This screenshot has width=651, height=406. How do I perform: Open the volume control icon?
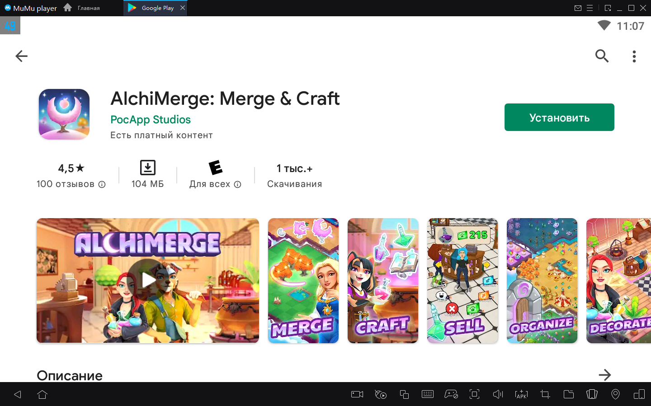click(x=498, y=394)
